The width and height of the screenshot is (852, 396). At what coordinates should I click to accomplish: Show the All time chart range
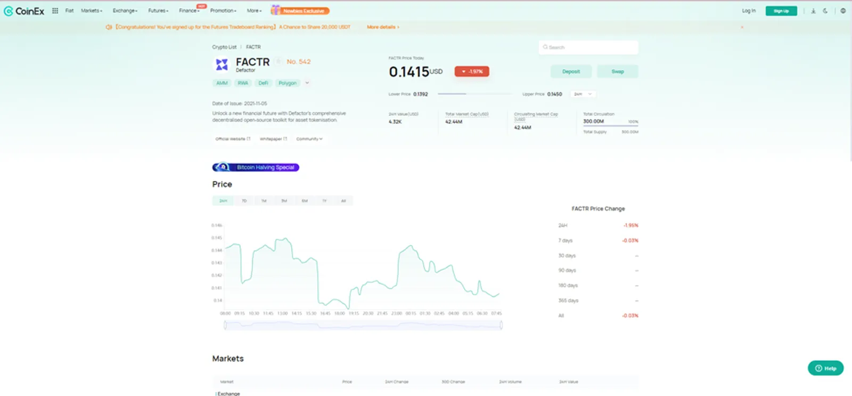343,201
